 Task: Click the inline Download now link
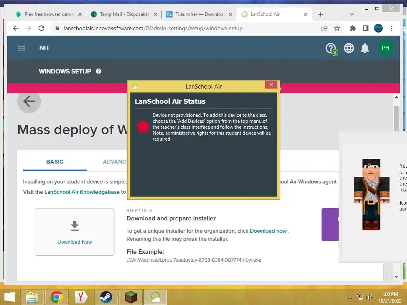click(268, 231)
